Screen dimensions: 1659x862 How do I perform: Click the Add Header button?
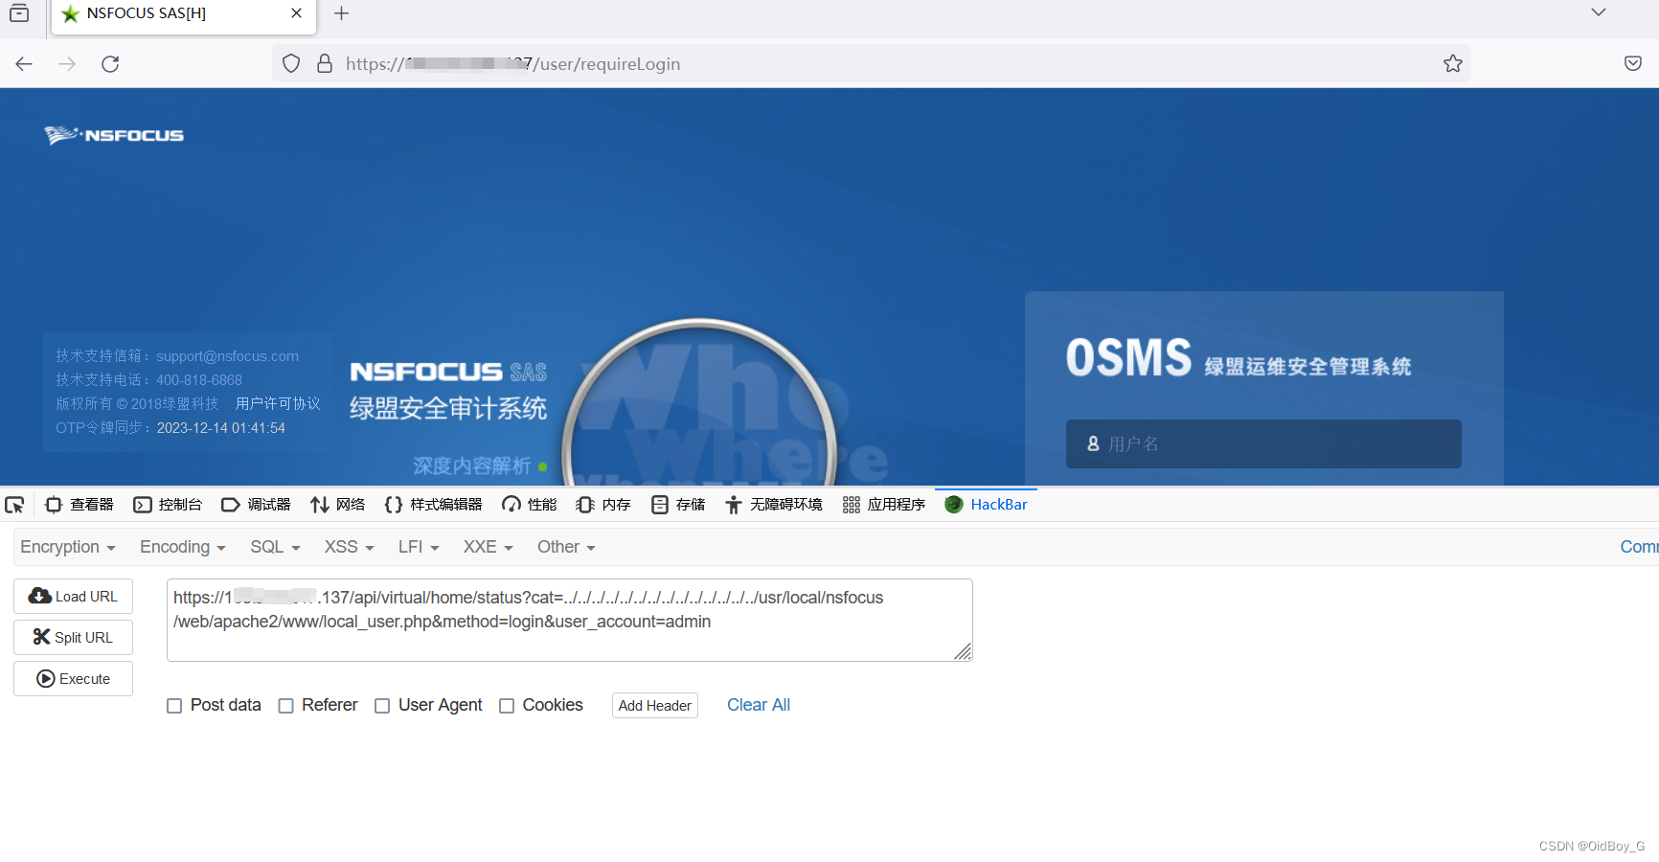pyautogui.click(x=655, y=705)
